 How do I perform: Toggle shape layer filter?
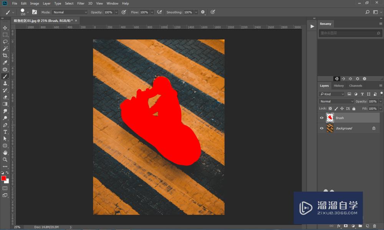click(369, 94)
